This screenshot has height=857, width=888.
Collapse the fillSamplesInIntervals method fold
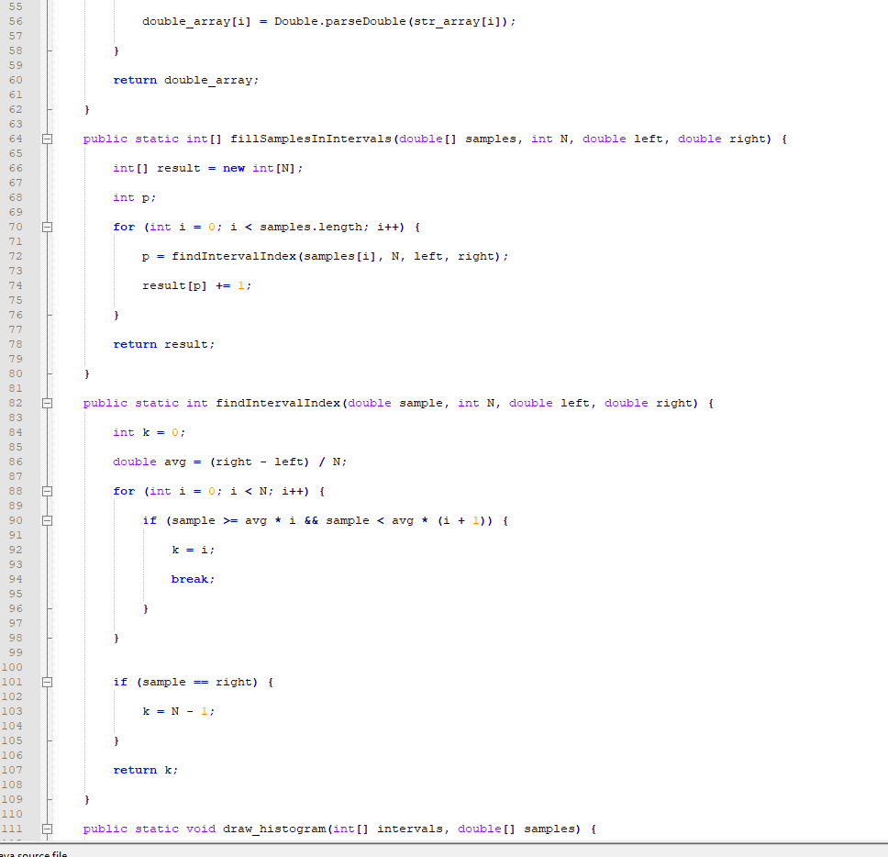click(x=48, y=139)
